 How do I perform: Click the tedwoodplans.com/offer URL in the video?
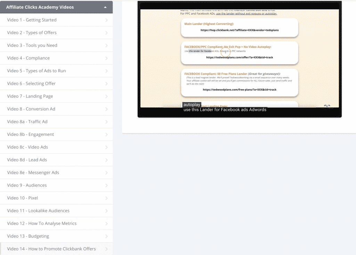tap(240, 57)
